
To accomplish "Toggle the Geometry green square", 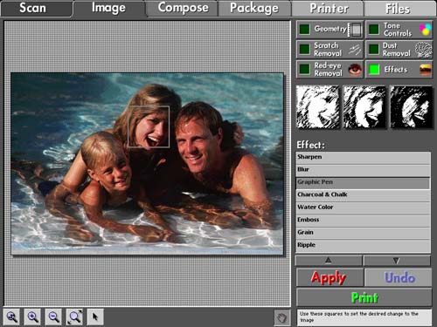I will (x=305, y=30).
